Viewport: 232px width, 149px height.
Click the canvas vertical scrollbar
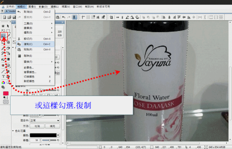click(x=230, y=93)
